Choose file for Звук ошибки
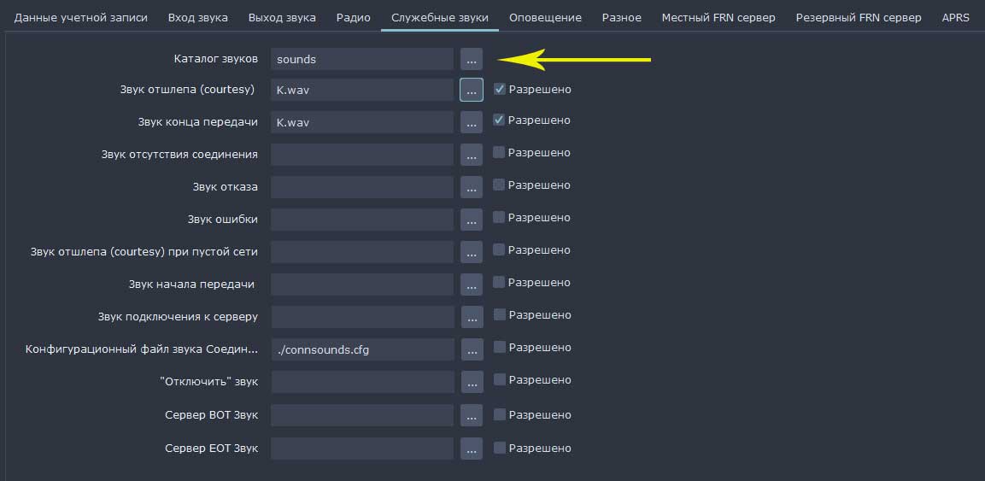 [471, 220]
